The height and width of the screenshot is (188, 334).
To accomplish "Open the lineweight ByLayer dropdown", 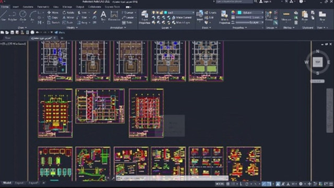I will [x=250, y=17].
